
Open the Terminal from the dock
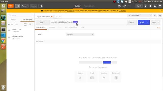click(3, 30)
